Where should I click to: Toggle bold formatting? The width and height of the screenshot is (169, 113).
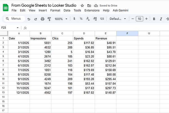154,19
